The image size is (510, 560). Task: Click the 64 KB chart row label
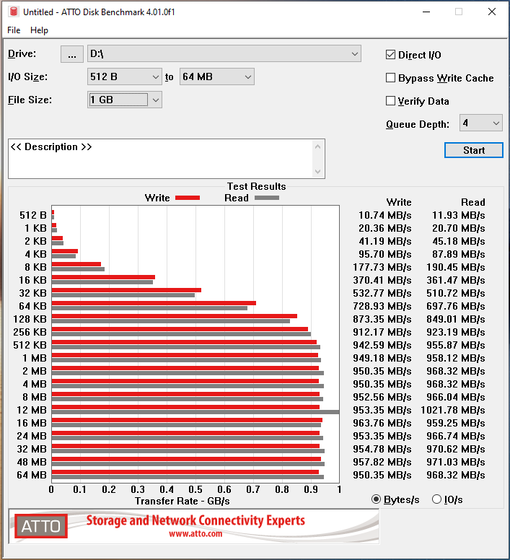[32, 307]
